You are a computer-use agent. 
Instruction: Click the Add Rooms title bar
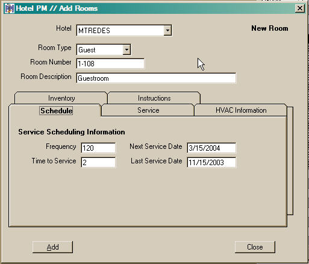154,8
